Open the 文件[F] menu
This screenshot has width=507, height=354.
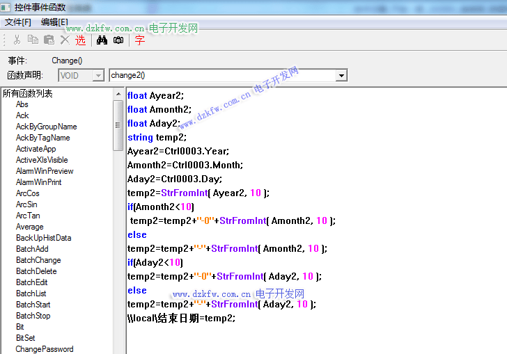coord(18,22)
